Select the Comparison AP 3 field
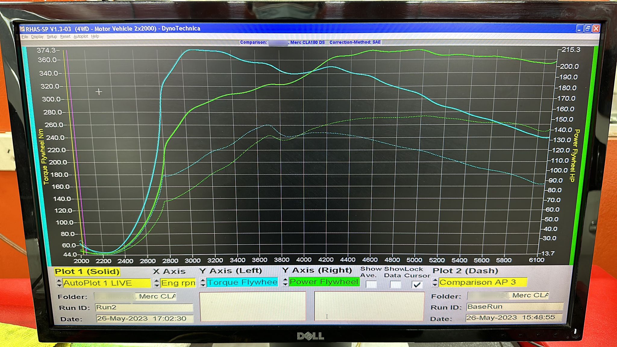The image size is (617, 347). pyautogui.click(x=483, y=282)
